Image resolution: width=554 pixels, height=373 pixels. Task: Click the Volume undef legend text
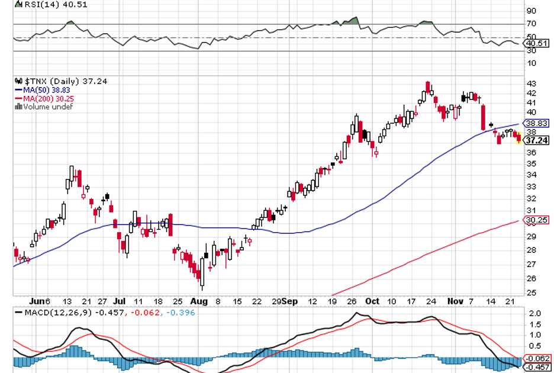48,107
